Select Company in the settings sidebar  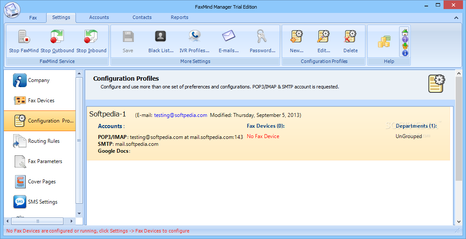(x=40, y=80)
